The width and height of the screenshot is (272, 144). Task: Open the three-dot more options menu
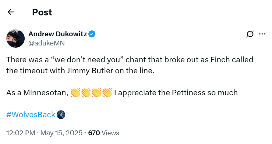pos(262,34)
